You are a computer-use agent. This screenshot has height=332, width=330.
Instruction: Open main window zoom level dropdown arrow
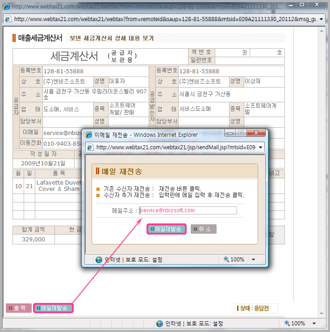pos(314,324)
